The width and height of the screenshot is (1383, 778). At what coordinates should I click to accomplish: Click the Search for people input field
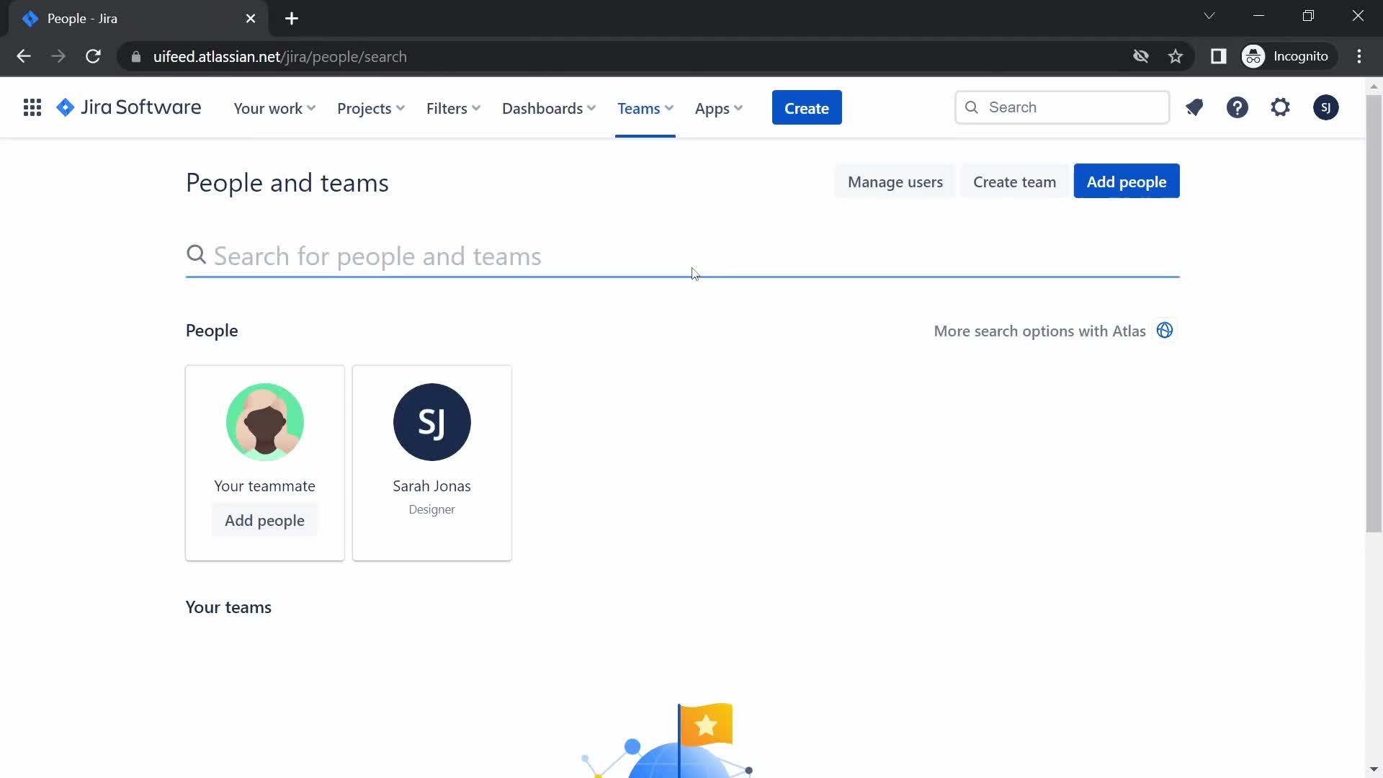point(681,254)
